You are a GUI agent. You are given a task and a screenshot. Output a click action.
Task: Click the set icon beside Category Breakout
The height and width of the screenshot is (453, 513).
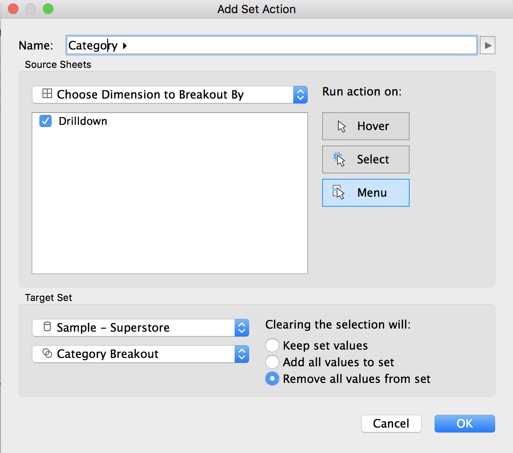click(47, 354)
